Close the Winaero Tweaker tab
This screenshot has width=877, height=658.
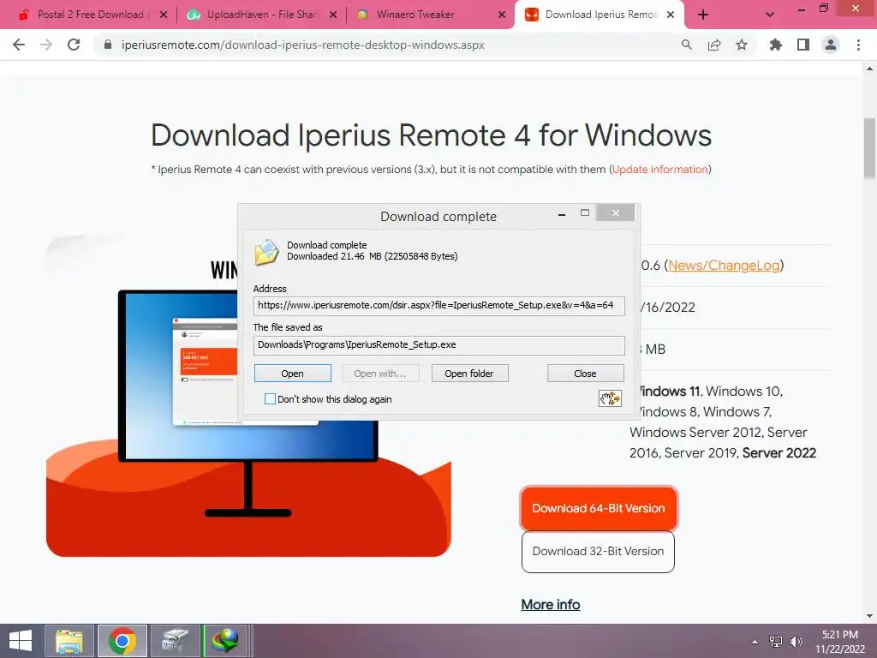[x=502, y=15]
